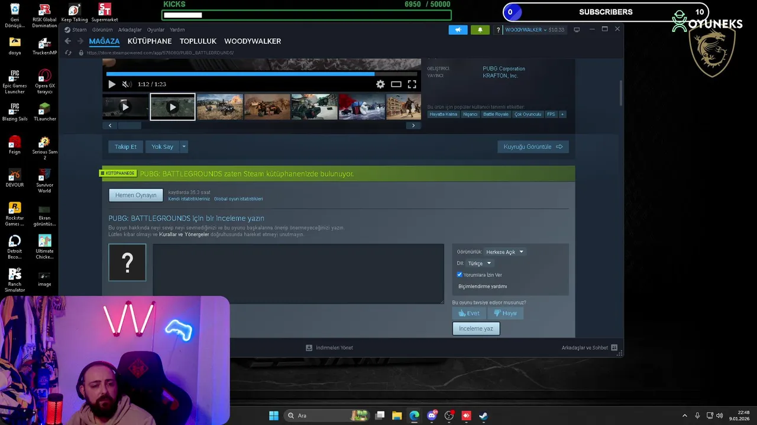The height and width of the screenshot is (425, 757).
Task: Switch to MAĞAZA tab
Action: pos(104,41)
